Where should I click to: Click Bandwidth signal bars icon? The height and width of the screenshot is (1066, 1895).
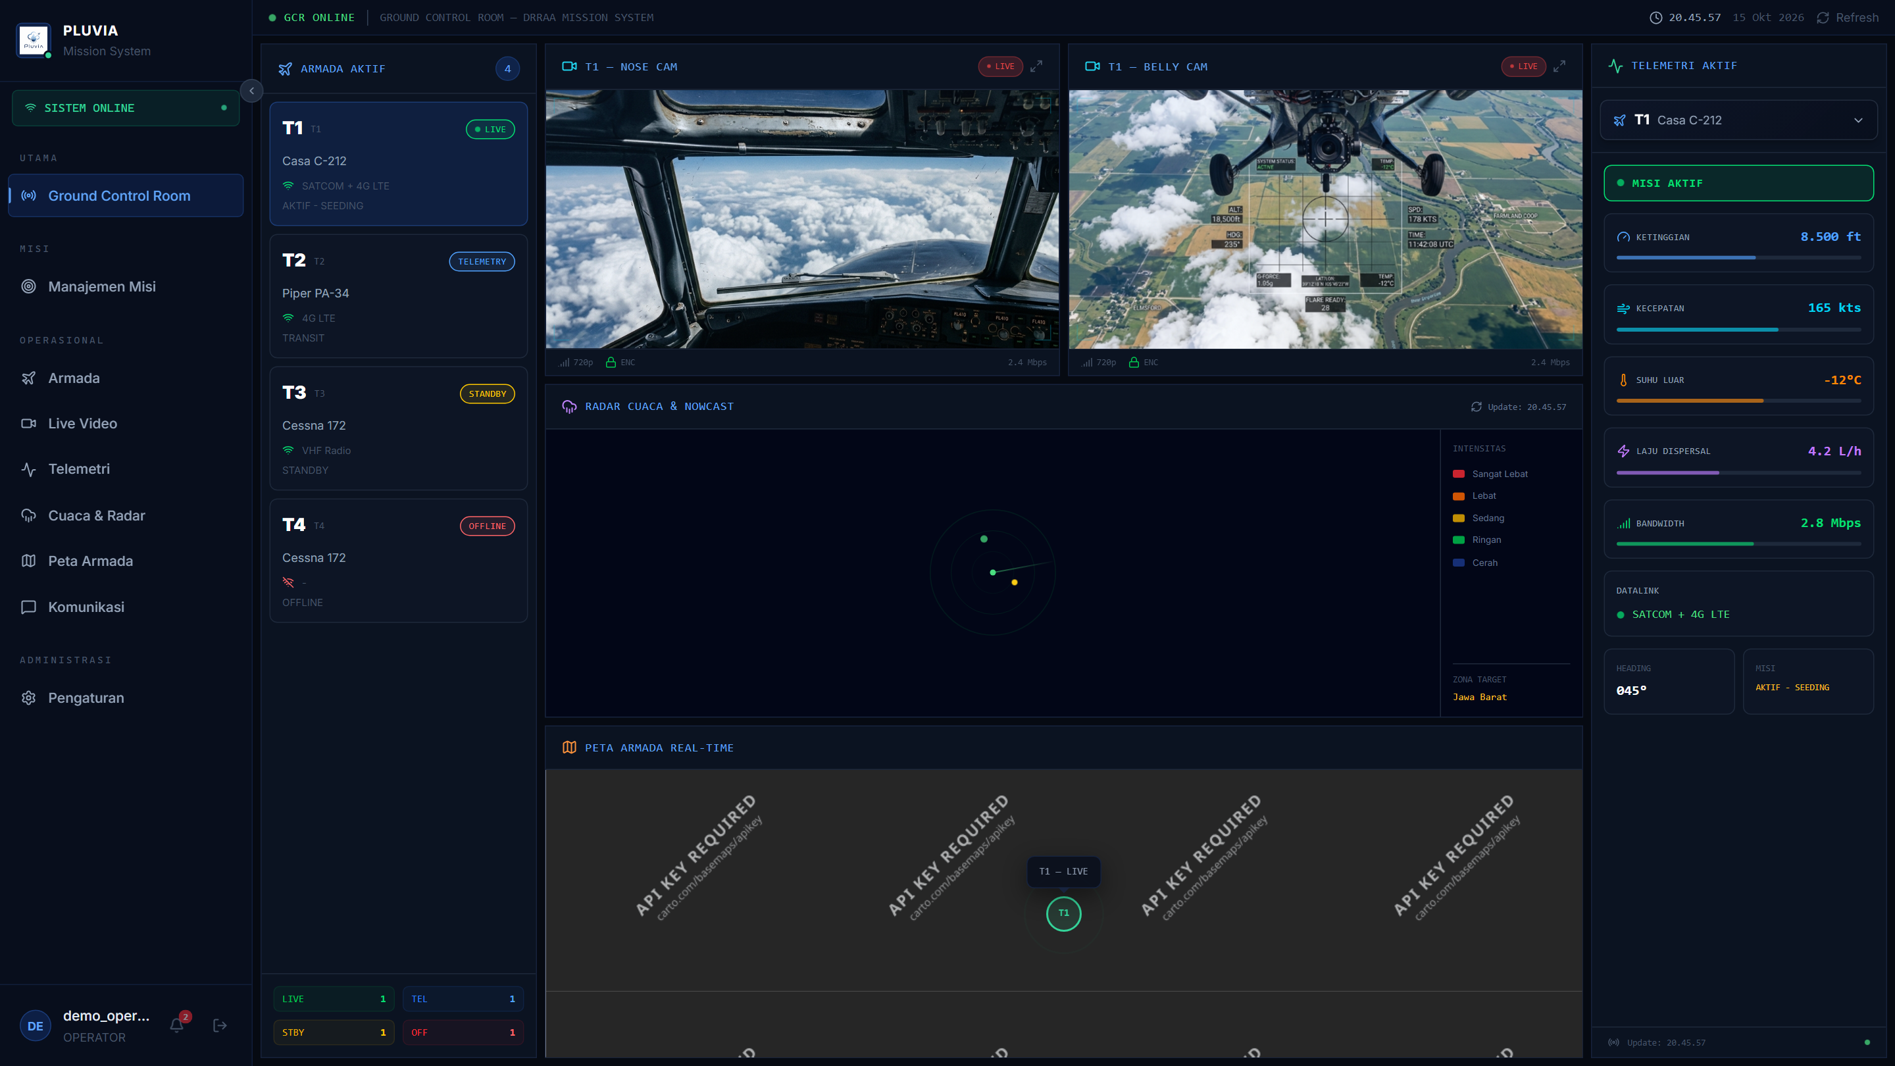tap(1623, 523)
